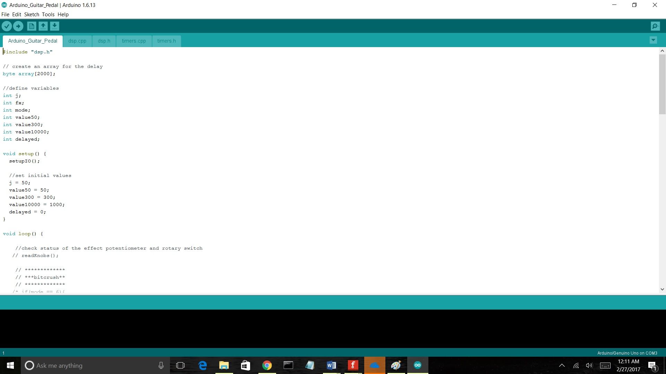Create a new sketch with New icon
Screen dimensions: 666x374
(x=32, y=26)
